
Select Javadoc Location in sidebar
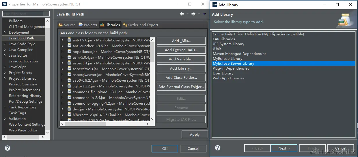tap(23, 61)
